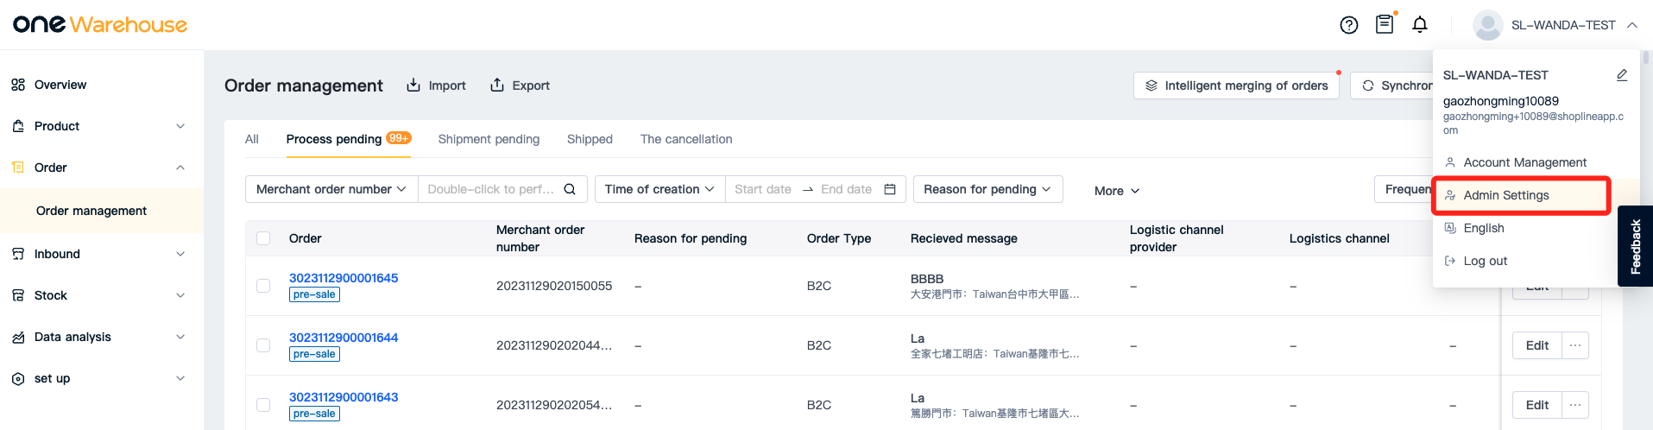
Task: Open the Merchant order number dropdown
Action: point(331,189)
